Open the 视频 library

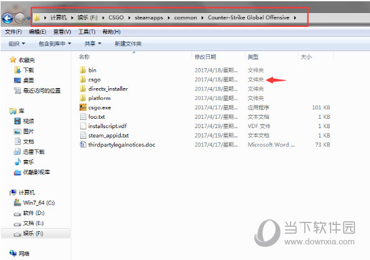pyautogui.click(x=24, y=121)
